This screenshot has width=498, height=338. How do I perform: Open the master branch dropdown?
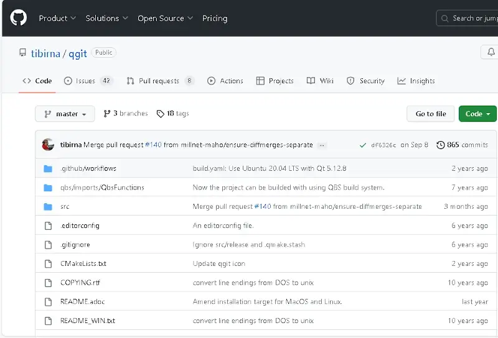[65, 114]
